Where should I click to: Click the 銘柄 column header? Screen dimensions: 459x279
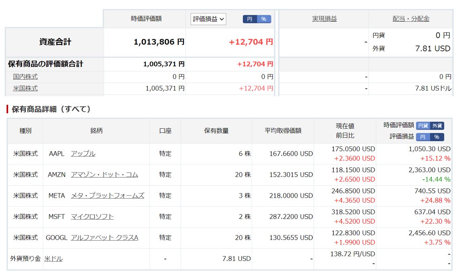96,131
